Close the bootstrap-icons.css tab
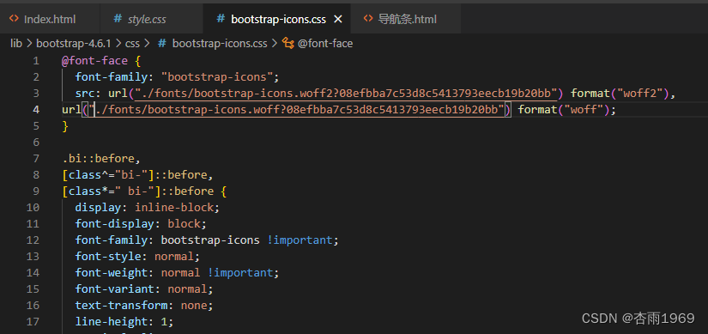 [x=338, y=20]
